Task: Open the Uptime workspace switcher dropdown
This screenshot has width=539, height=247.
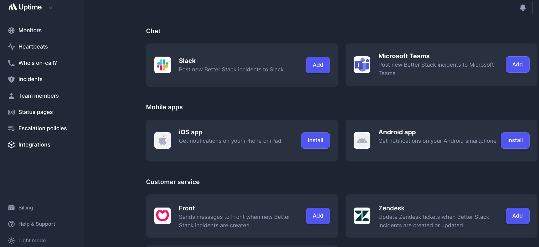Action: pyautogui.click(x=51, y=7)
